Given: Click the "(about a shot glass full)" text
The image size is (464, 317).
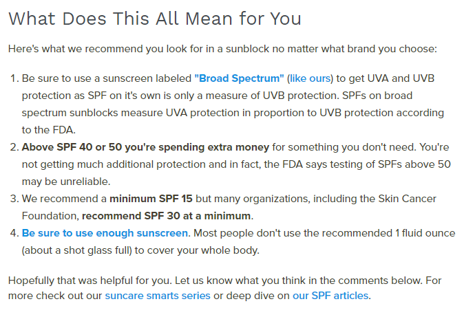Looking at the screenshot, I should 76,250.
